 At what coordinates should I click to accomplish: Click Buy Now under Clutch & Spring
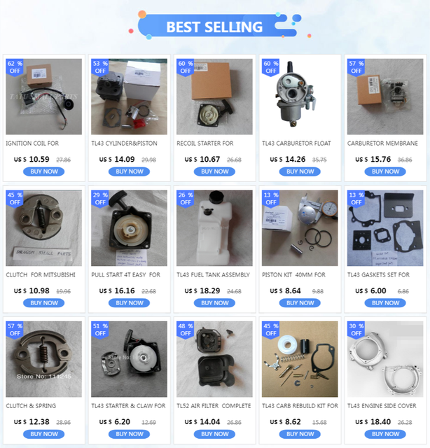43,434
